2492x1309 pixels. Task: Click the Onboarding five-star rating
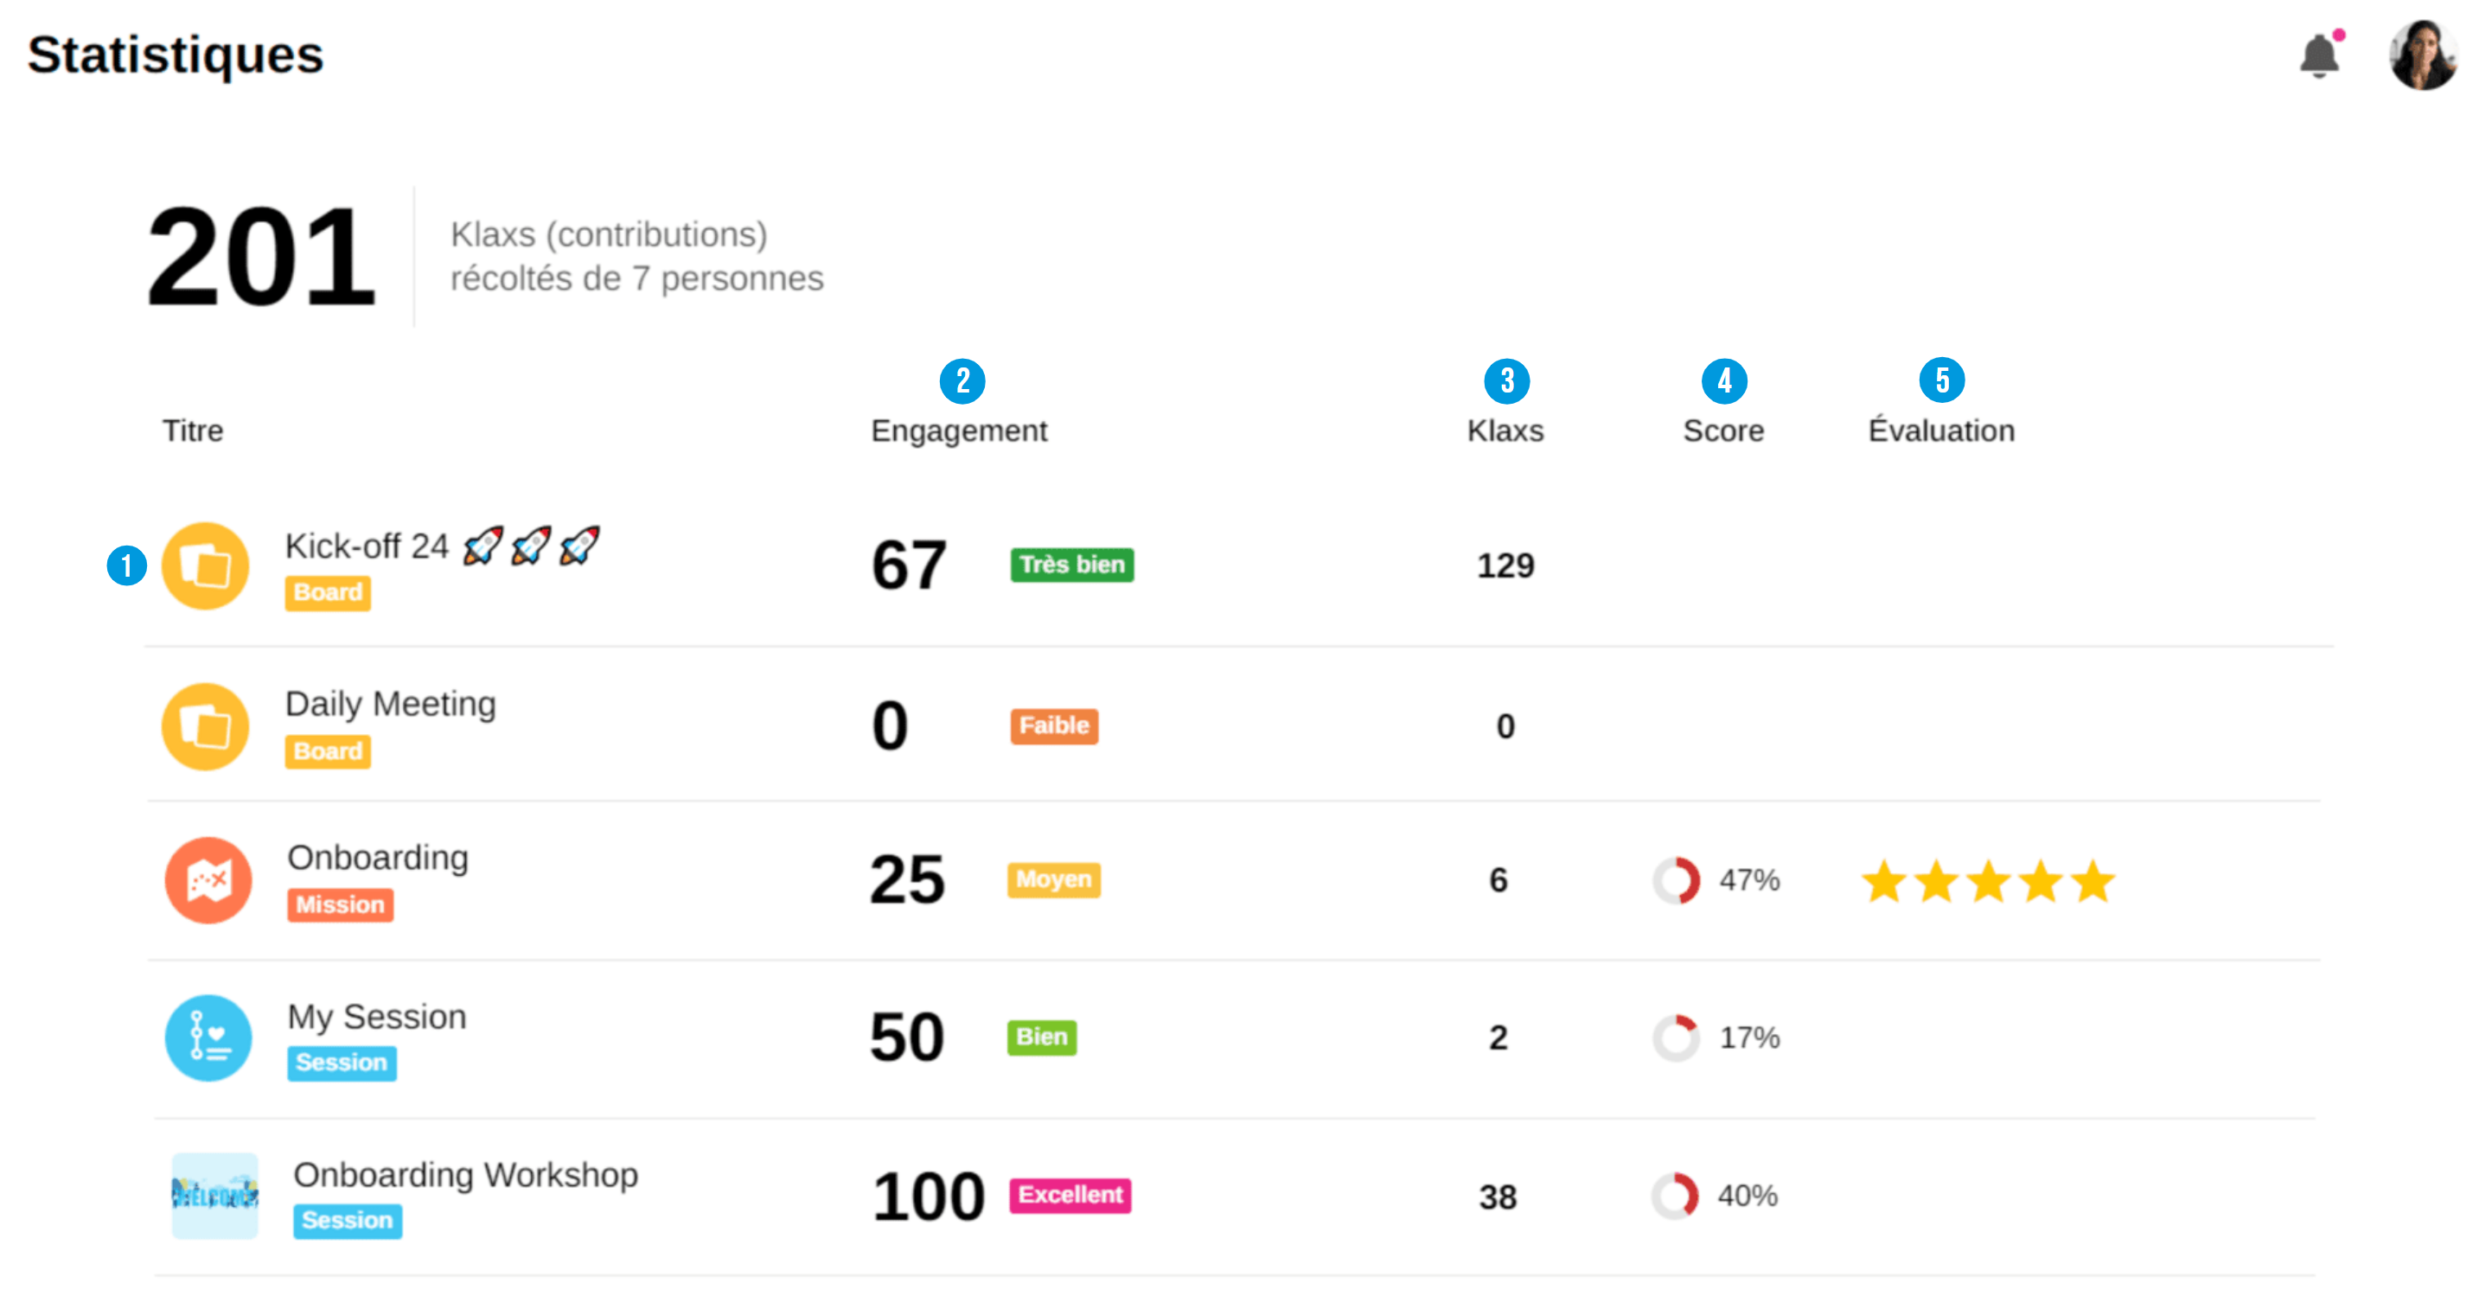pyautogui.click(x=1988, y=881)
